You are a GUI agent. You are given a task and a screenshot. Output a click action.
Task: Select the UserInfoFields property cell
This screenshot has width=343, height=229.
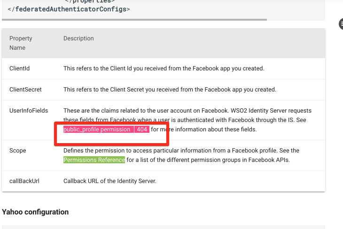click(29, 111)
